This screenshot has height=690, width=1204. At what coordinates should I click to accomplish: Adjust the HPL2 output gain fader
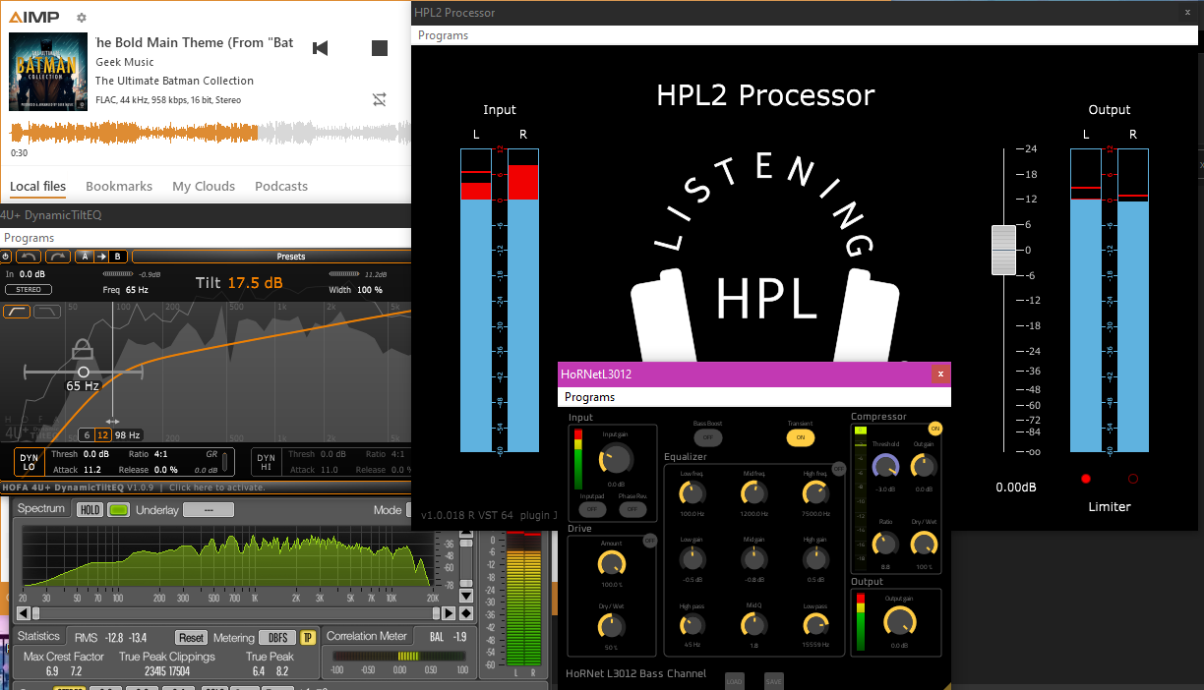click(x=1003, y=250)
